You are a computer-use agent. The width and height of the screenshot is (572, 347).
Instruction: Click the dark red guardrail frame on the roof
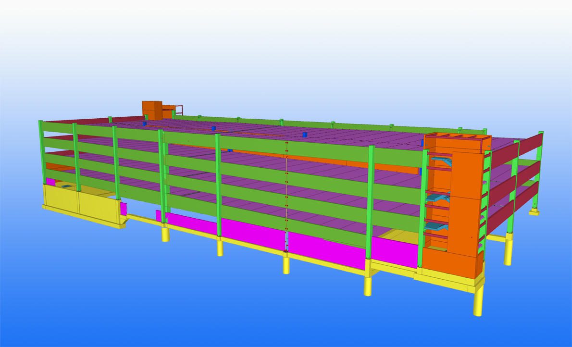tap(179, 110)
